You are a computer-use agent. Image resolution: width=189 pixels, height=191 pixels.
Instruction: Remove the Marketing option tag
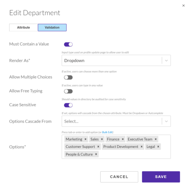85,139
